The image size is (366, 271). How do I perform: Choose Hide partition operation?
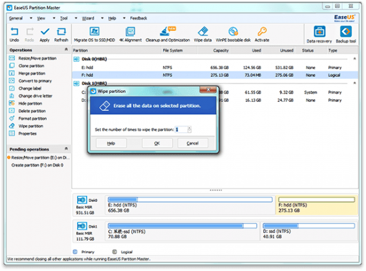tap(25, 103)
